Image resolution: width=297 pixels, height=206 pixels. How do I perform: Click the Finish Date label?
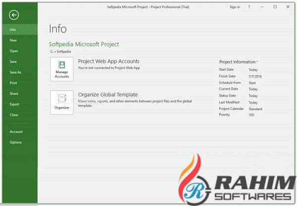point(227,76)
